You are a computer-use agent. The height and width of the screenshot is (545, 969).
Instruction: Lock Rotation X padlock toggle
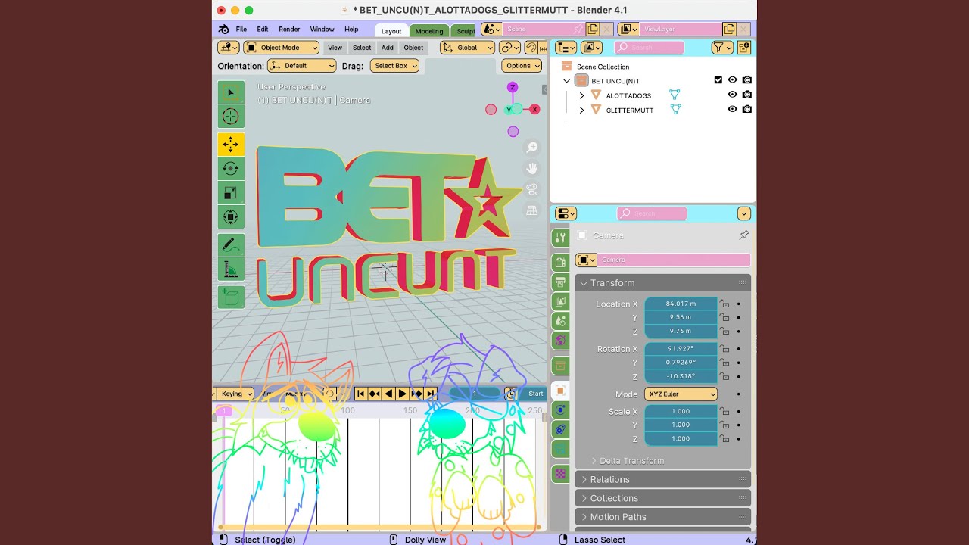(x=724, y=349)
